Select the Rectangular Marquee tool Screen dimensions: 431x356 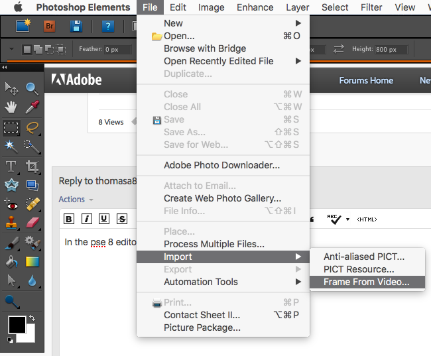(11, 128)
